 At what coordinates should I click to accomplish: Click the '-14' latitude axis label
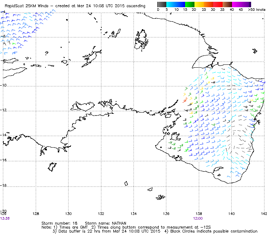pyautogui.click(x=3, y=135)
